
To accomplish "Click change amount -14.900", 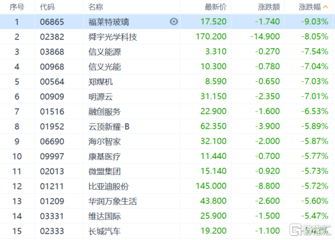I will (265, 36).
